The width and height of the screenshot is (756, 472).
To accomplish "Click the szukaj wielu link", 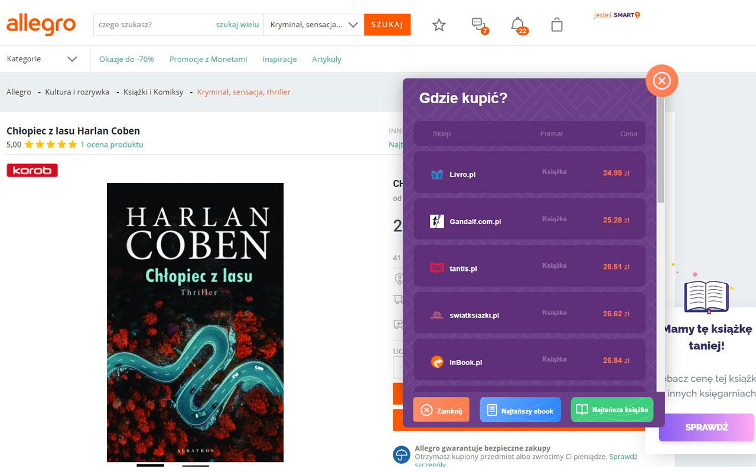I will [237, 25].
